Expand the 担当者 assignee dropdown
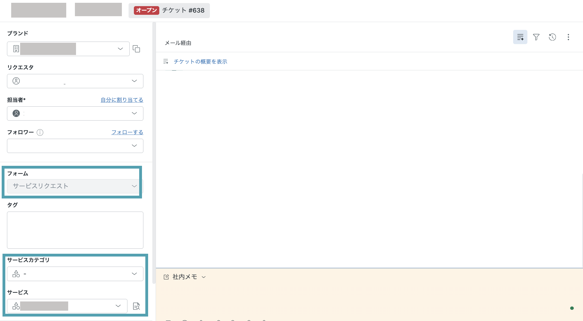583x321 pixels. (x=75, y=113)
